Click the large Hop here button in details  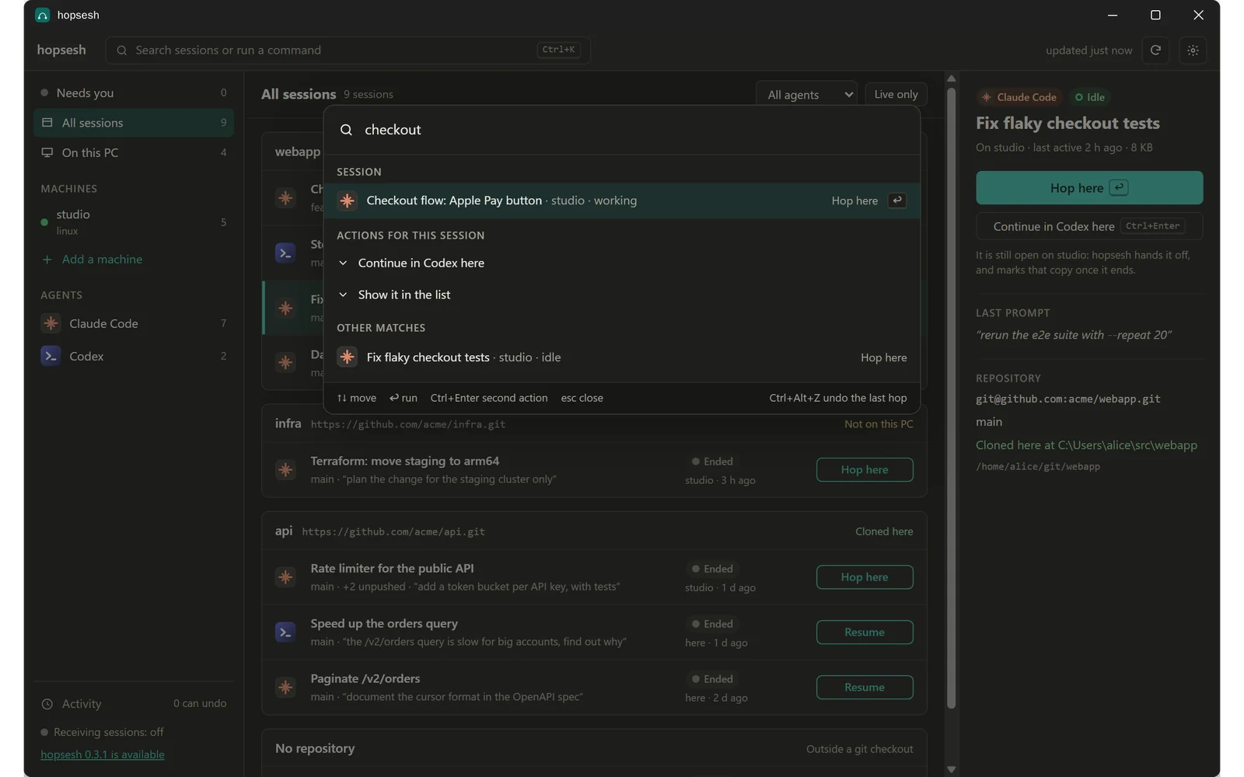[x=1089, y=188]
